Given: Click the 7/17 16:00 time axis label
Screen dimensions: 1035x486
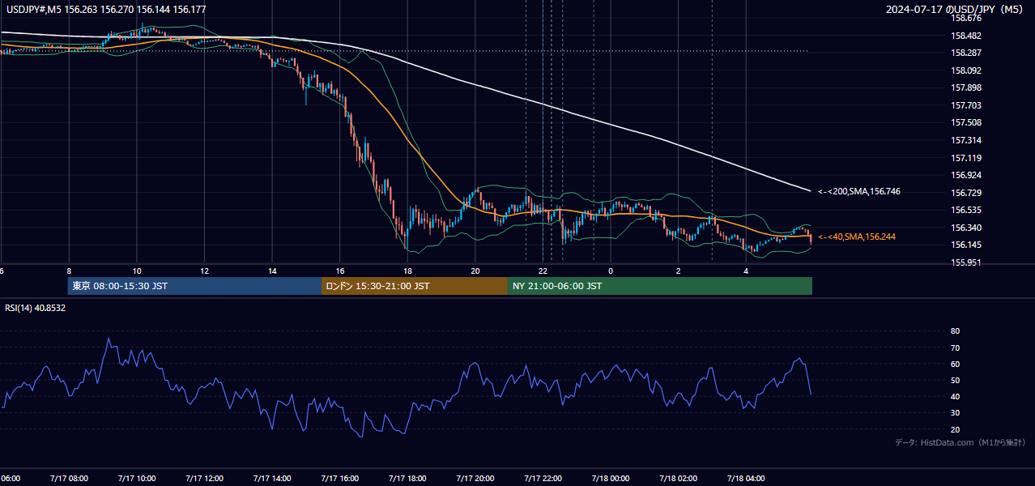Looking at the screenshot, I should point(340,478).
